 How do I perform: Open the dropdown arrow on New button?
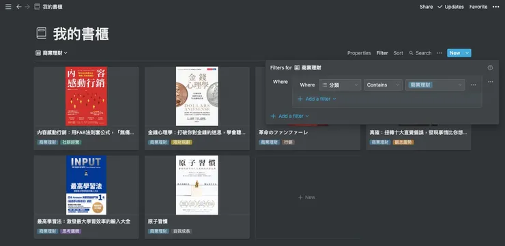pyautogui.click(x=467, y=53)
